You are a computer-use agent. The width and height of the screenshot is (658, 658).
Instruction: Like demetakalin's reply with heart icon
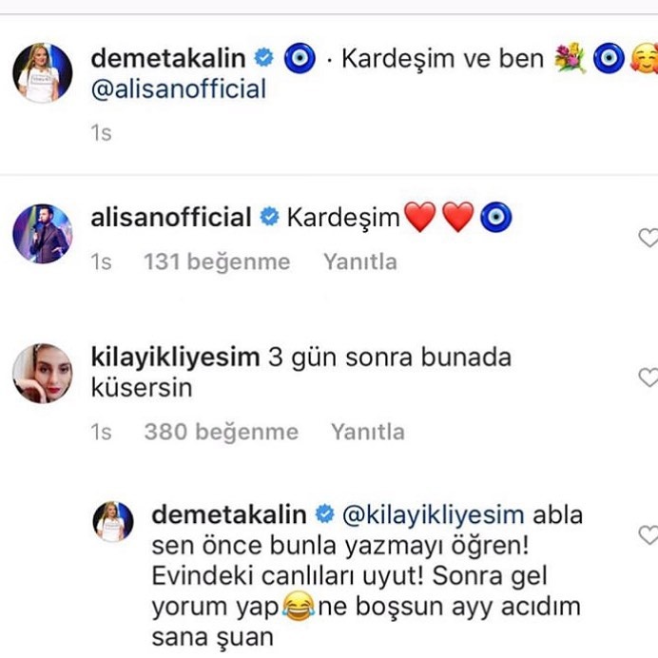coord(648,535)
